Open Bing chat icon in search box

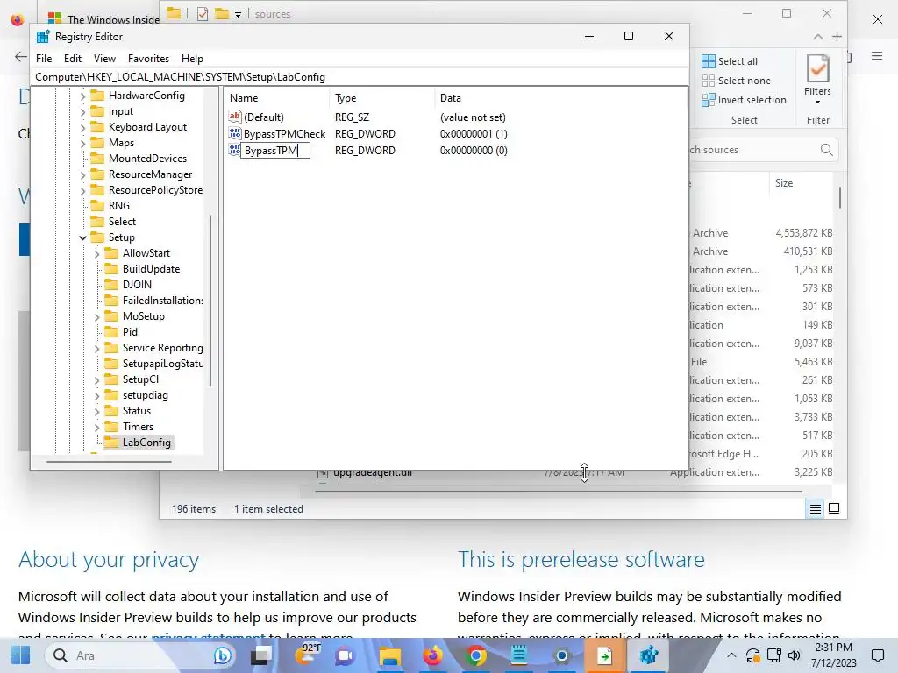point(222,655)
